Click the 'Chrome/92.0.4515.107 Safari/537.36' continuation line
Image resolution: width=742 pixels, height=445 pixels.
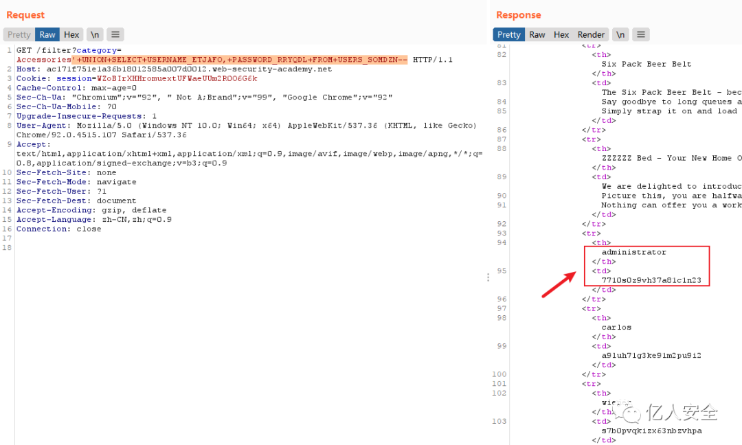tap(102, 135)
